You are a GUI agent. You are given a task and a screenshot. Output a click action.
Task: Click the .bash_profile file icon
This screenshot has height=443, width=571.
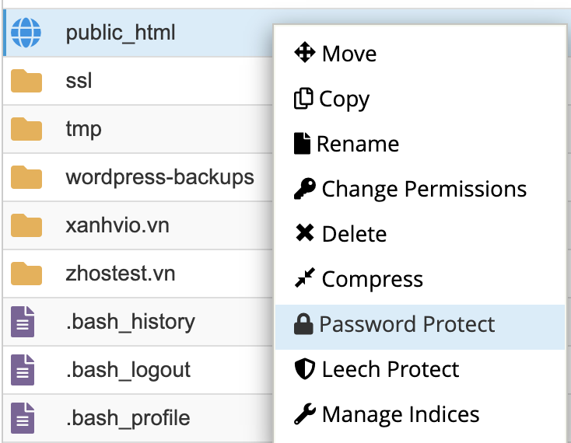[x=23, y=417]
